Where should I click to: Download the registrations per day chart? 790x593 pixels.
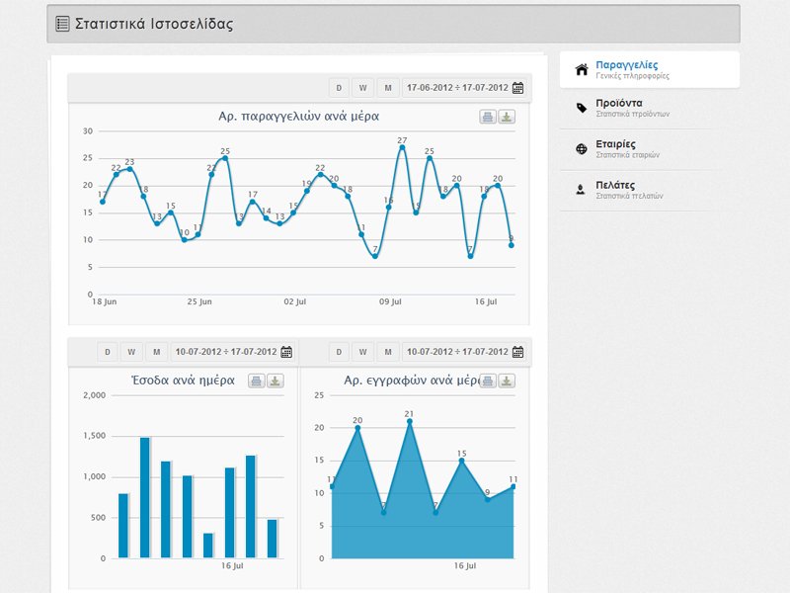[x=507, y=381]
